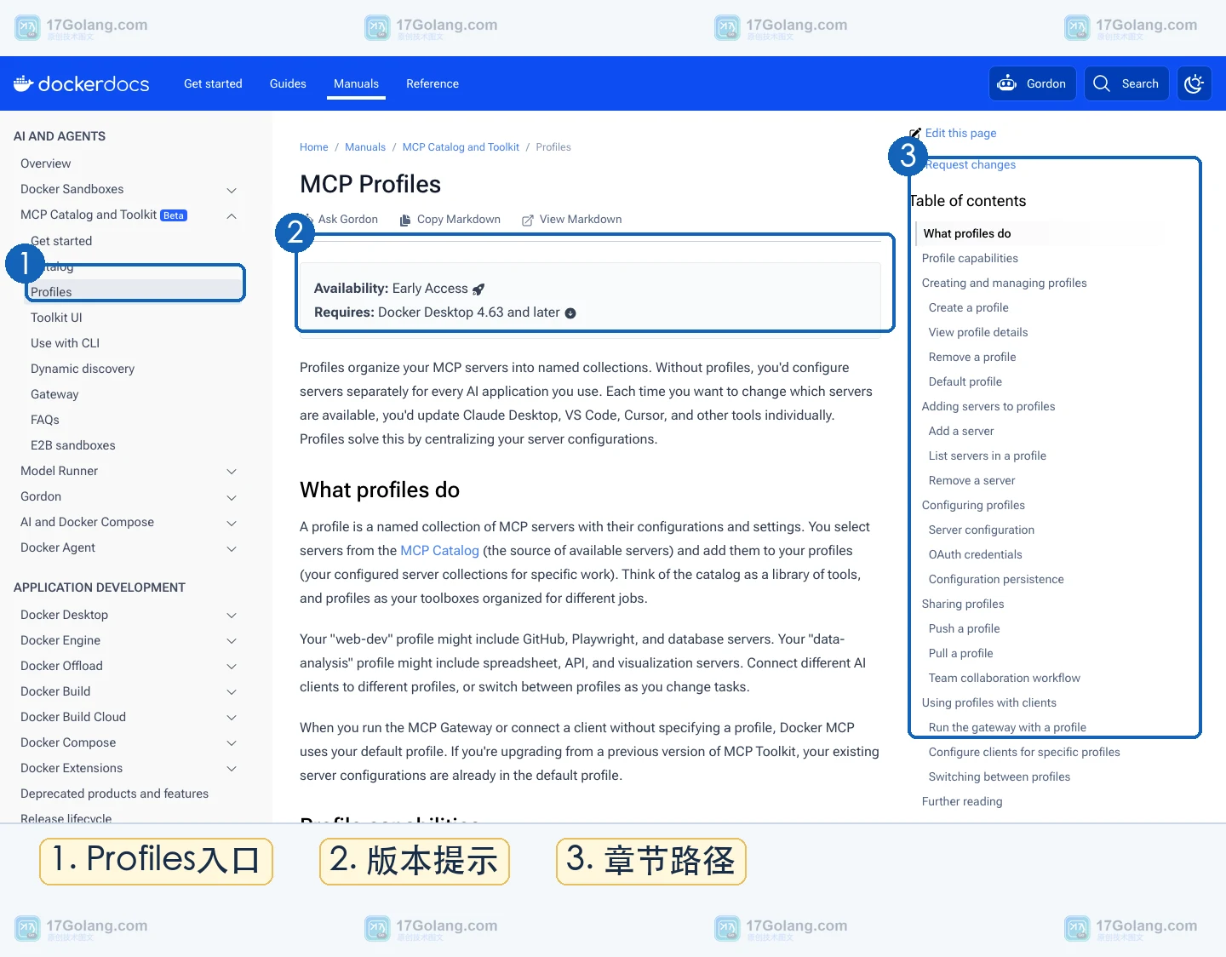Toggle the dark mode theme icon
This screenshot has width=1226, height=957.
click(x=1194, y=83)
